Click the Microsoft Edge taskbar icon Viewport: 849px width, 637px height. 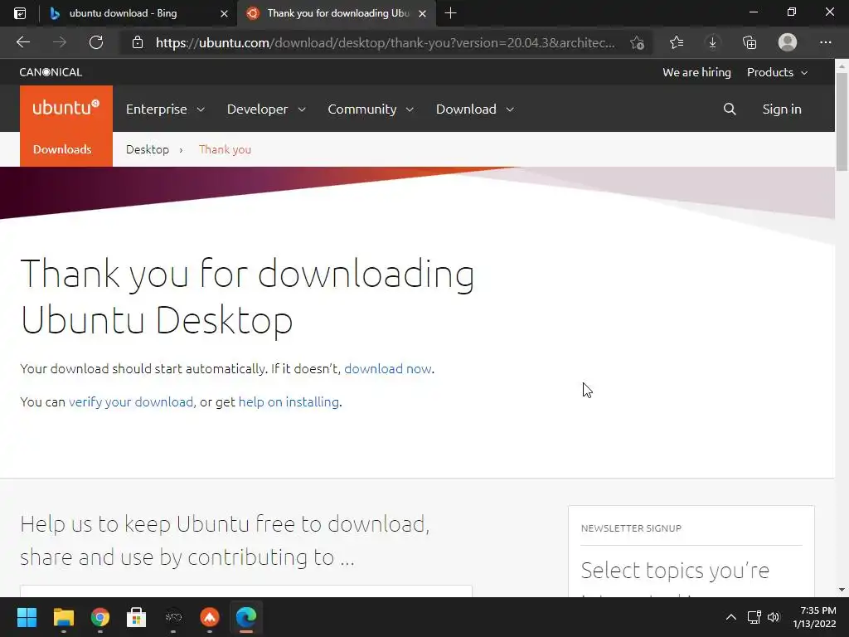pos(246,617)
